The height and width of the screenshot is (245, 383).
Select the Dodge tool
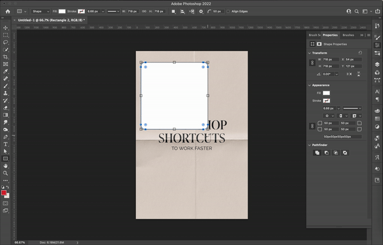[x=5, y=130]
